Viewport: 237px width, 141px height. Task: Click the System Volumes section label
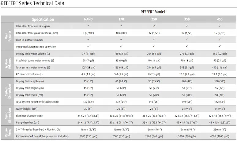click(7, 64)
